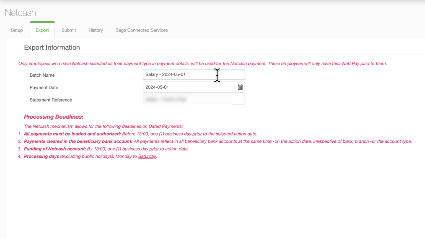Switch to the Setup tab

click(x=17, y=30)
